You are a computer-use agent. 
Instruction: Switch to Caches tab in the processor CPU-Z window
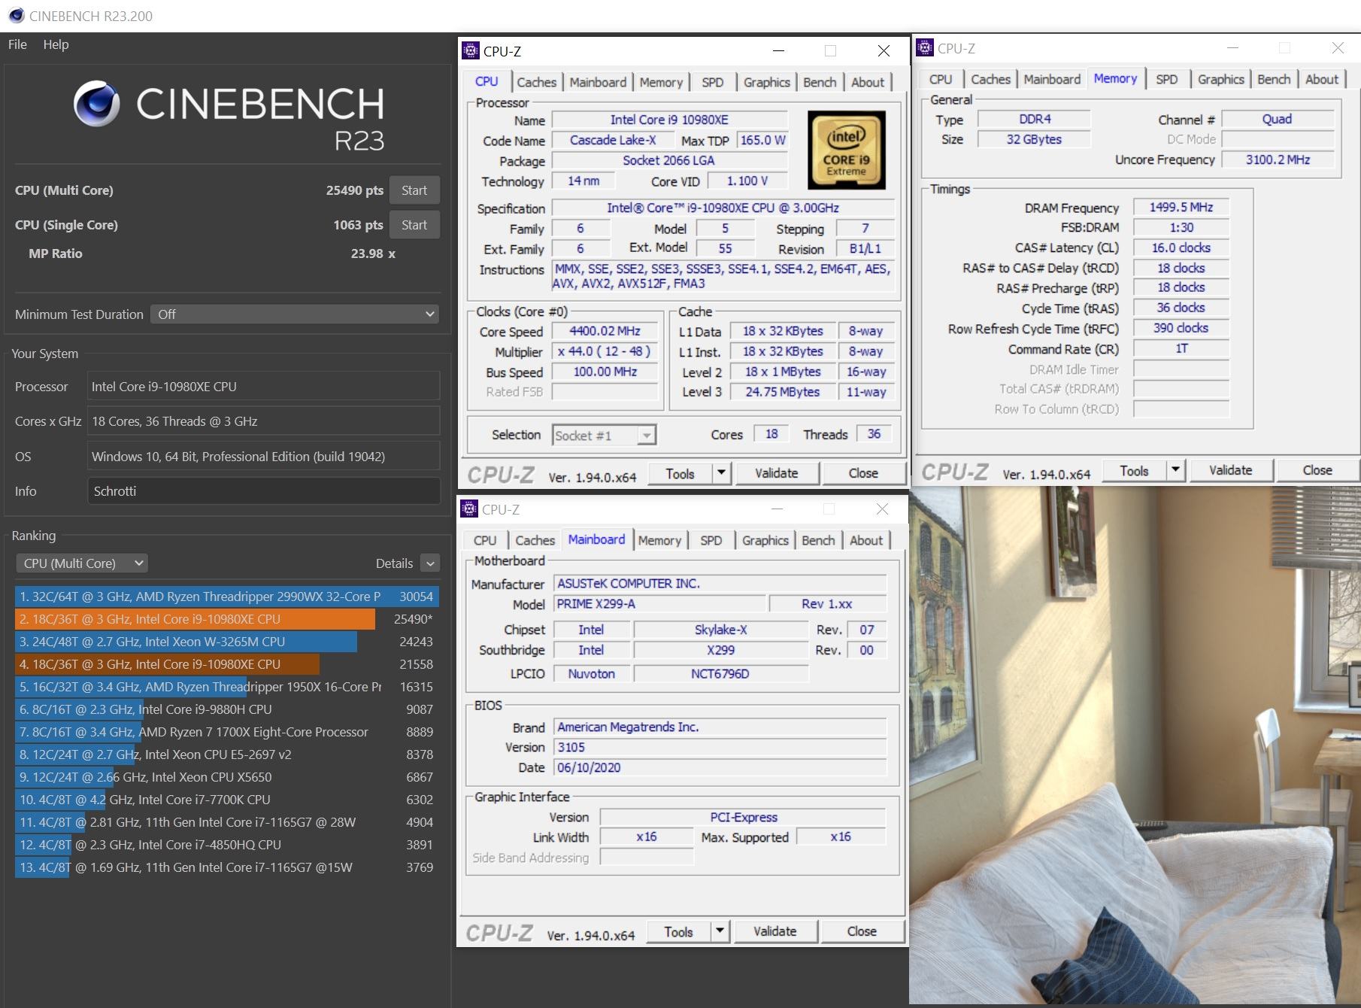pyautogui.click(x=536, y=82)
